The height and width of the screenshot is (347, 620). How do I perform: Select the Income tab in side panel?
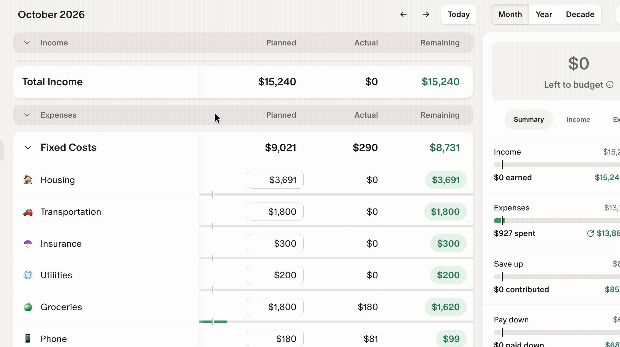coord(578,120)
